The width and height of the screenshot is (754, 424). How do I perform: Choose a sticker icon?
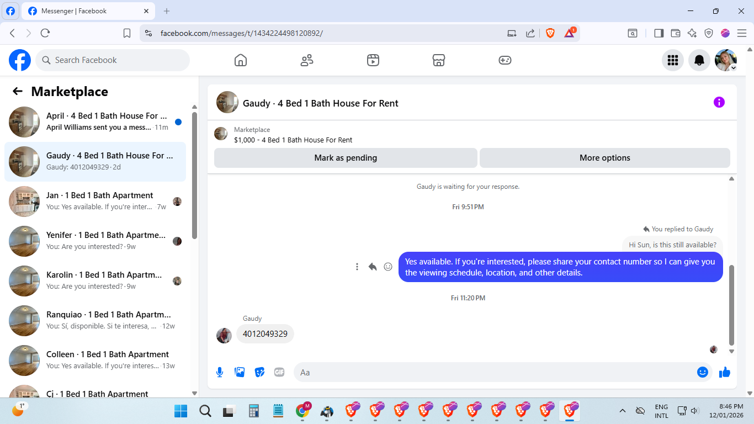click(x=259, y=372)
